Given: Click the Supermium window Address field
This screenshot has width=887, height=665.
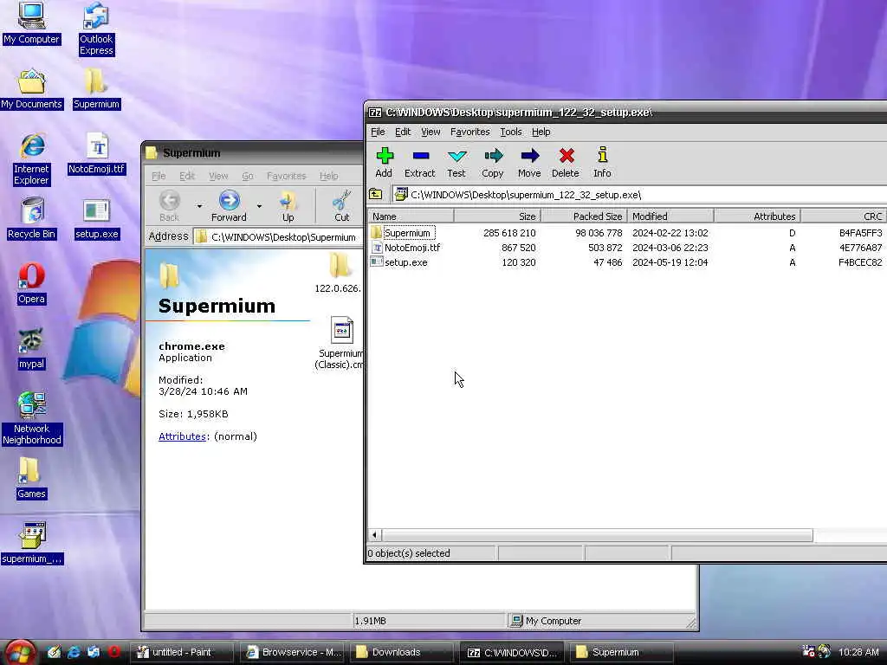Looking at the screenshot, I should (280, 237).
